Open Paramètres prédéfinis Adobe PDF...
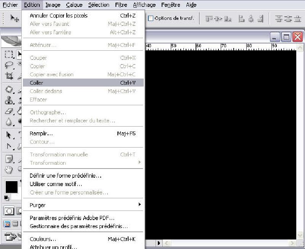The height and width of the screenshot is (249, 305). coord(83,218)
